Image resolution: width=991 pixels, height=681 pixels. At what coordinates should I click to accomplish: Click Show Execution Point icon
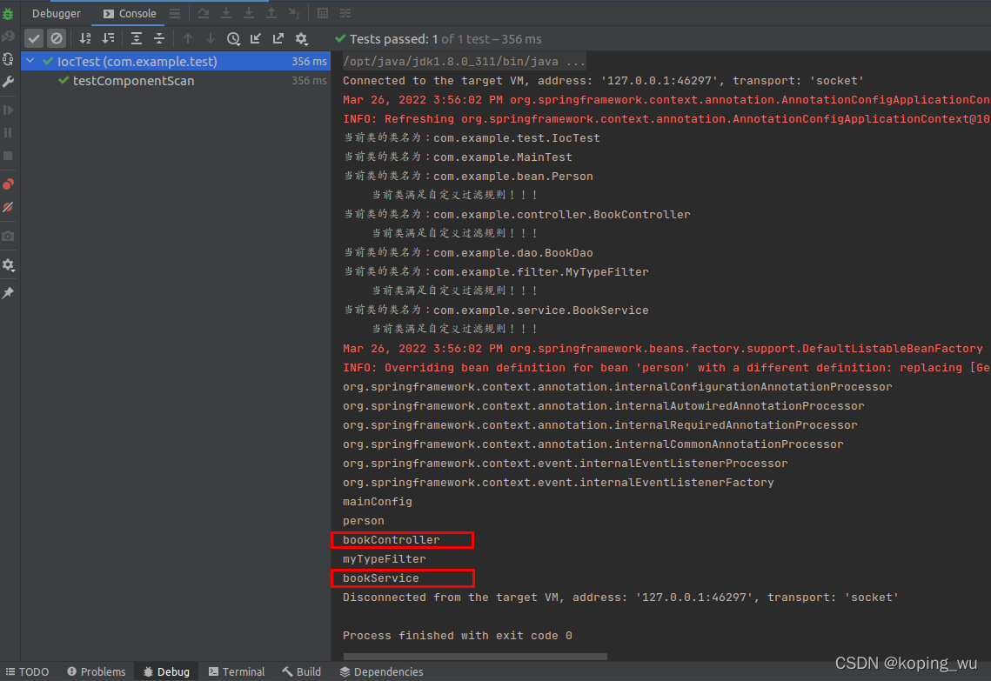pos(203,13)
